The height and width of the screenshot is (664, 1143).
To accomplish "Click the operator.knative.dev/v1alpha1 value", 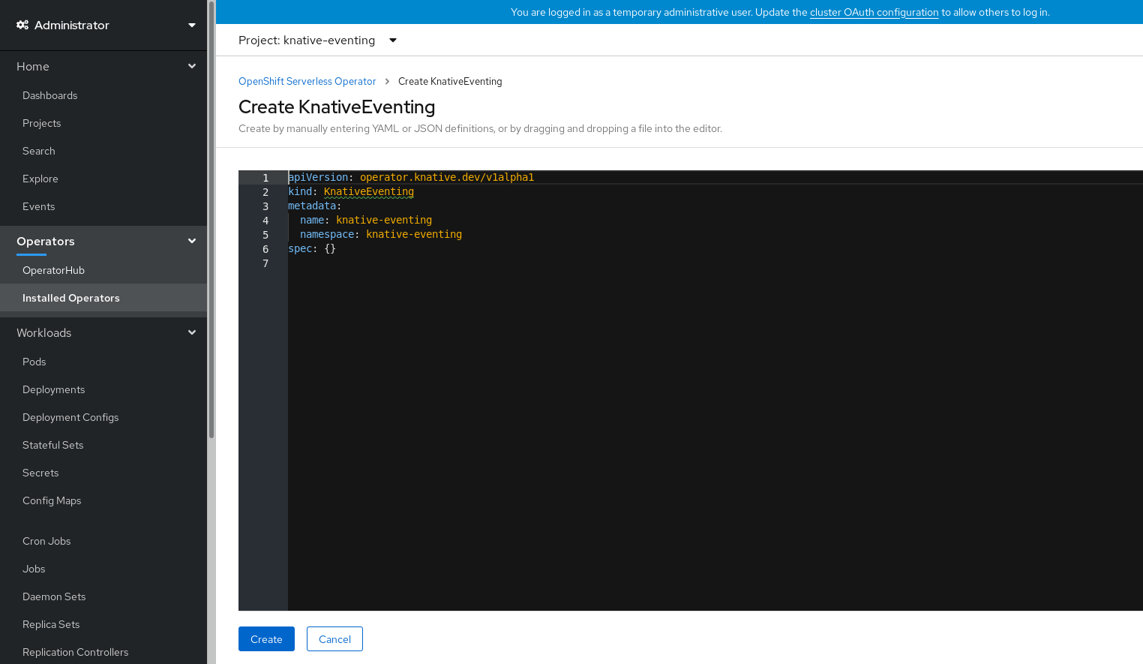I will 447,177.
